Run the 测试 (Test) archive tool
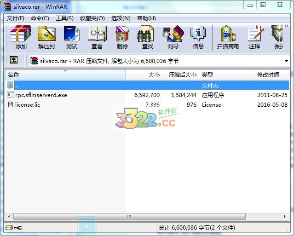 [72, 37]
